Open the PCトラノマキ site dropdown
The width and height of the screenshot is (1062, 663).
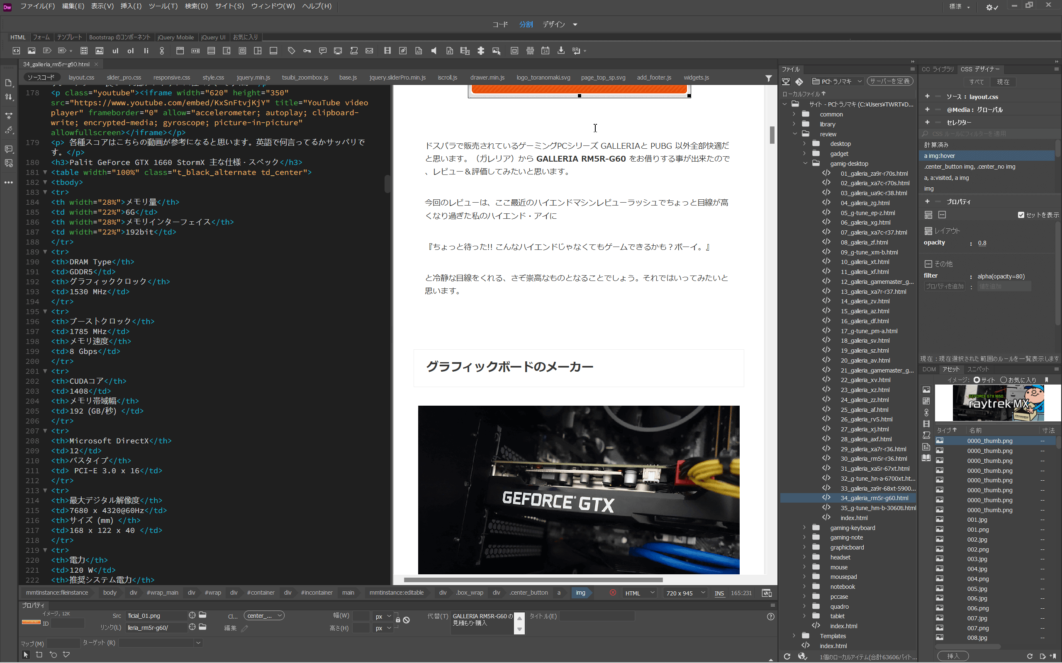(x=837, y=82)
